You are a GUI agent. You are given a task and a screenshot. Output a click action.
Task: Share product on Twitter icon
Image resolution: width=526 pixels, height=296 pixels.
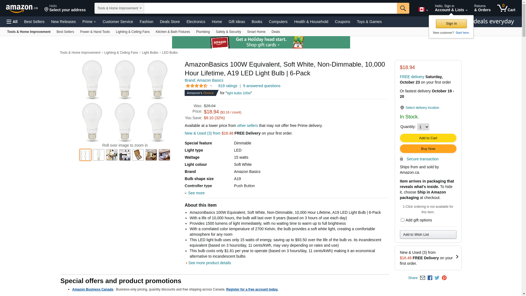click(437, 278)
